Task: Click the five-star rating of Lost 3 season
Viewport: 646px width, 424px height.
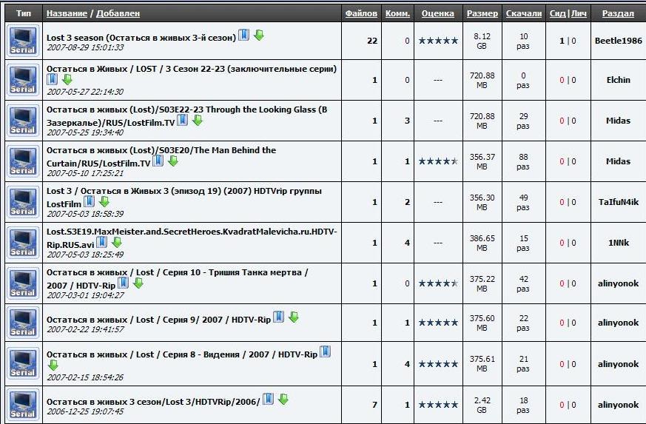Action: pos(438,41)
